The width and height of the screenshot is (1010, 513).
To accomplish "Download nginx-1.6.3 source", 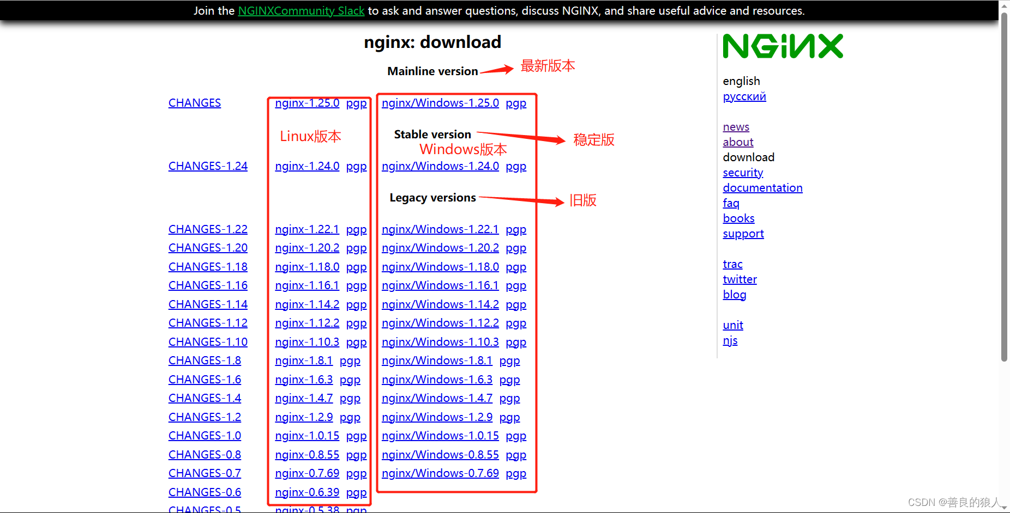I will [304, 380].
